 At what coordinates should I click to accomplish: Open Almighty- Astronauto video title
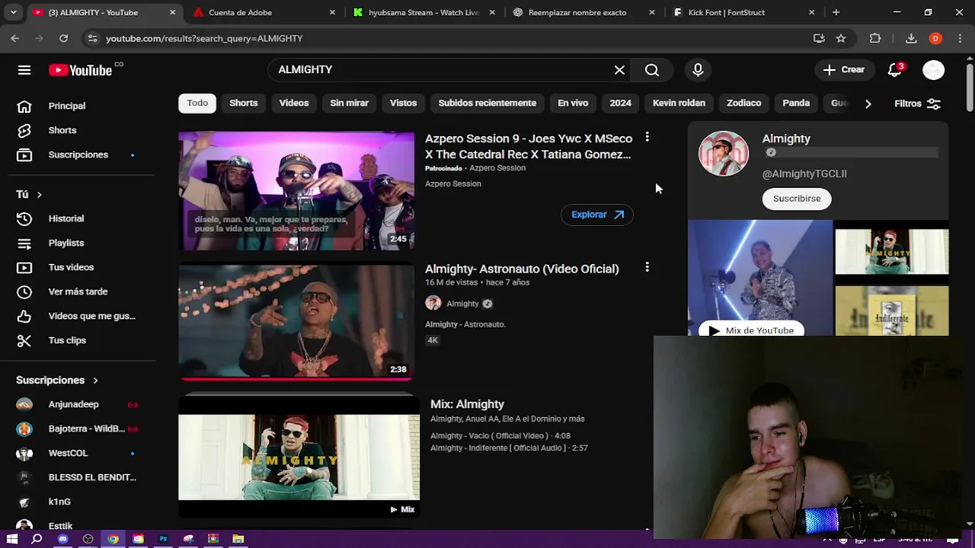[x=522, y=269]
